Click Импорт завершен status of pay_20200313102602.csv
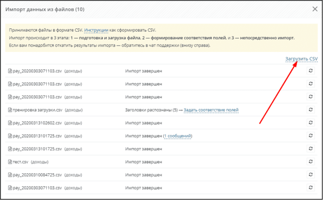This screenshot has width=323, height=200. [144, 123]
